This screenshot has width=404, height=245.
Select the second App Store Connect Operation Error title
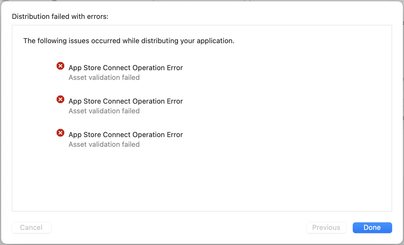[126, 101]
